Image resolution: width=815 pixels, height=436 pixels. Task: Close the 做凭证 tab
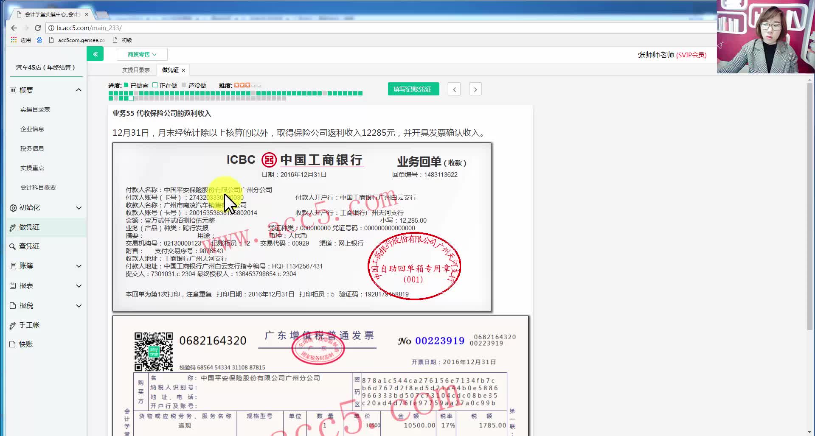tap(183, 70)
